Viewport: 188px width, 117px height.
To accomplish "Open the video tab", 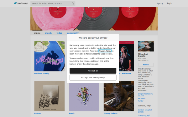I will (59, 33).
